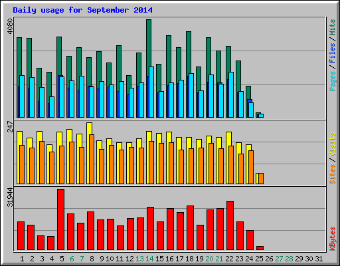The width and height of the screenshot is (340, 266).
Task: Click the 'Visits' legend label
Action: 333,145
